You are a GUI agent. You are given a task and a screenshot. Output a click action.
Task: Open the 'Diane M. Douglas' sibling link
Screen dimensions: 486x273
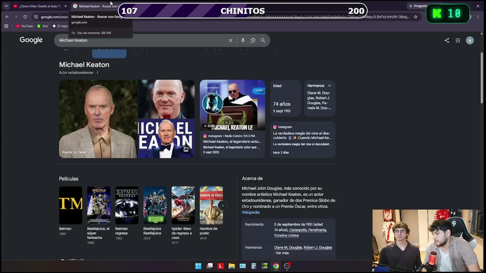pyautogui.click(x=288, y=248)
